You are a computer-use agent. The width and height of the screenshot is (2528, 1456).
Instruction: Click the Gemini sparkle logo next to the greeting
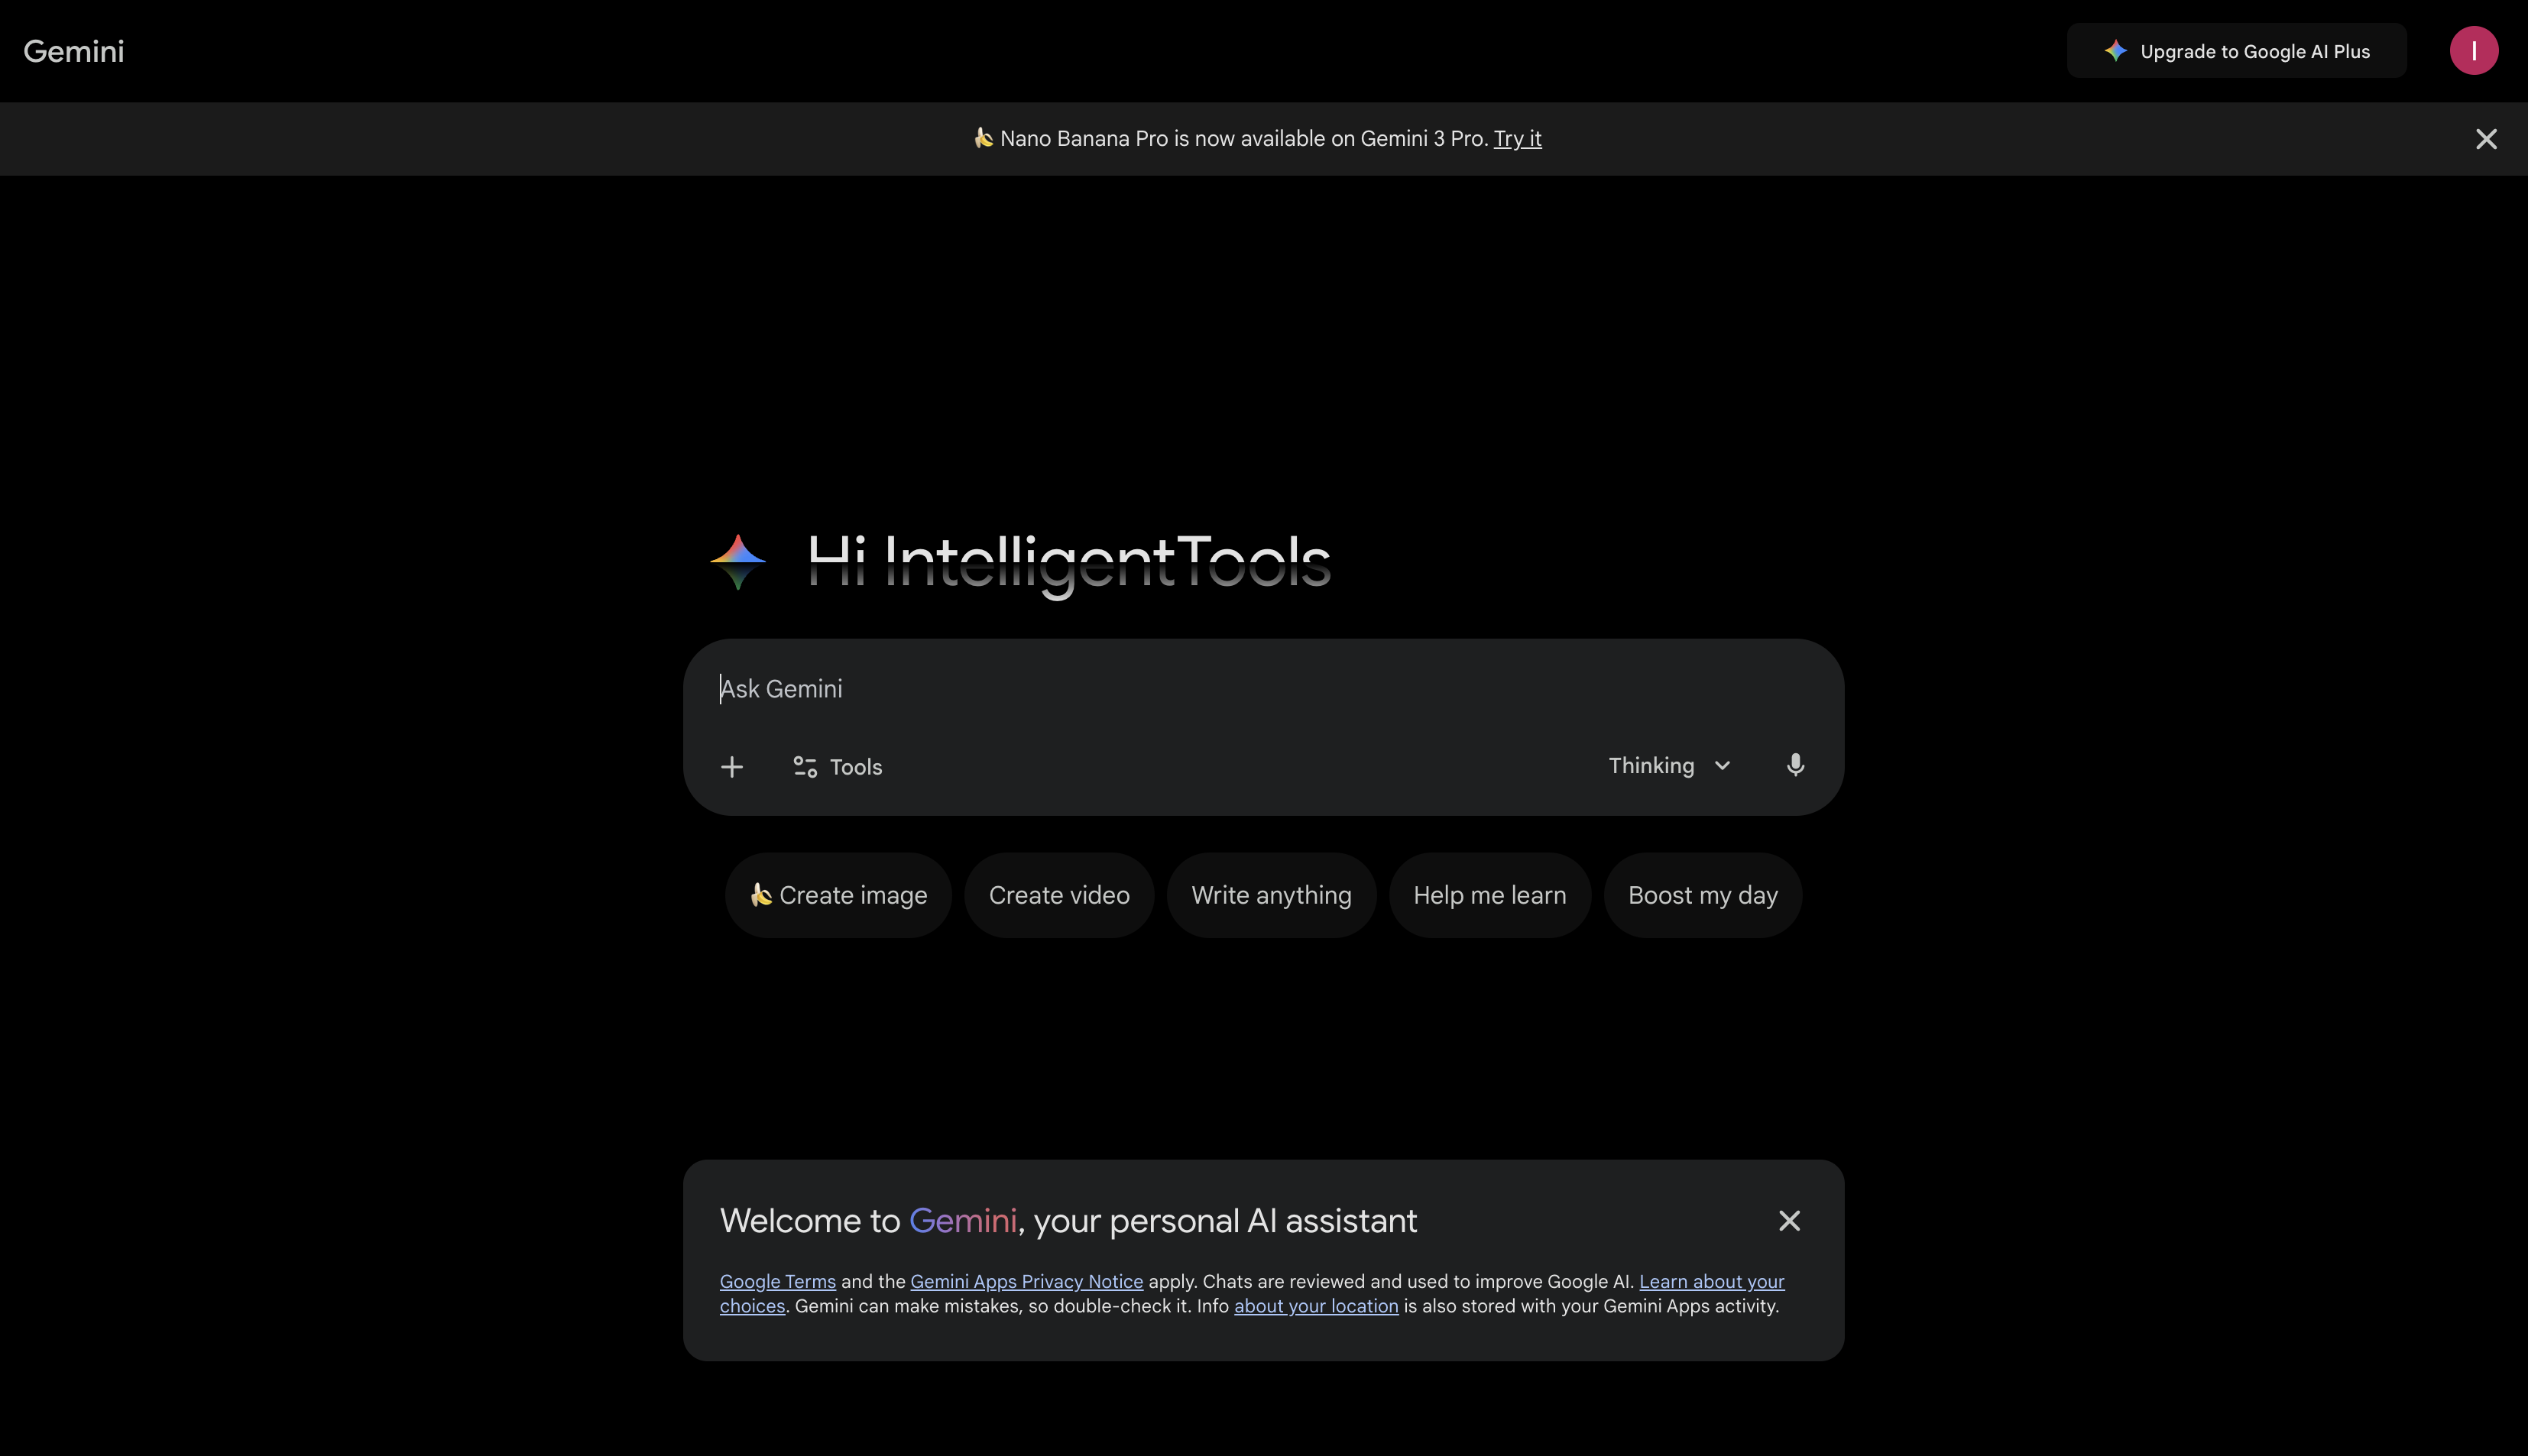(737, 563)
